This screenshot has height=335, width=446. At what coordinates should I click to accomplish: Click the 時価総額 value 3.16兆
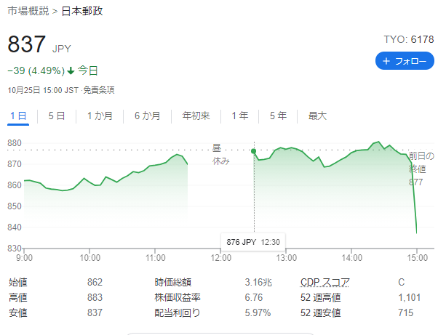click(x=258, y=282)
